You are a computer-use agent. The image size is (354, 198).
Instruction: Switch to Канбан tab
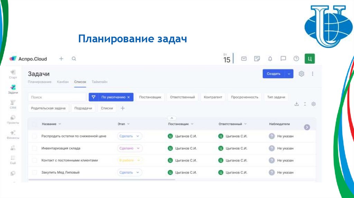[x=63, y=82]
